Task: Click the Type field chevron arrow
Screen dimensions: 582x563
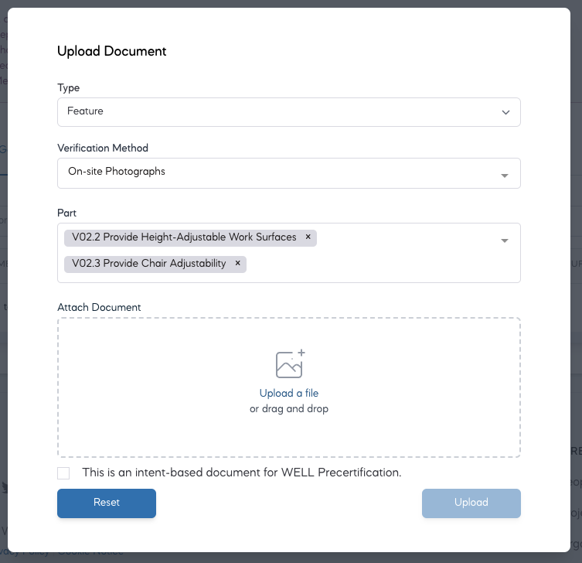Action: point(505,112)
